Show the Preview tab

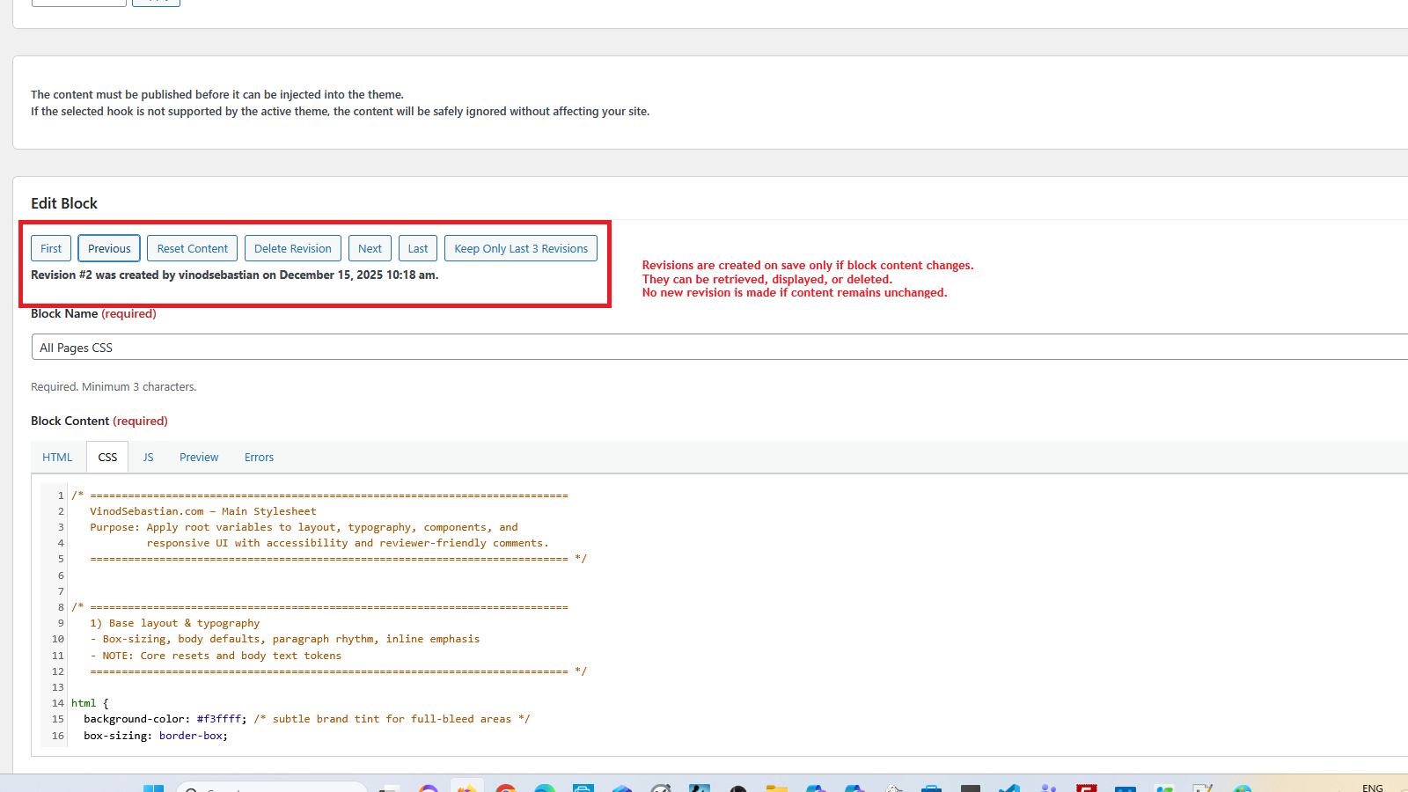coord(199,457)
